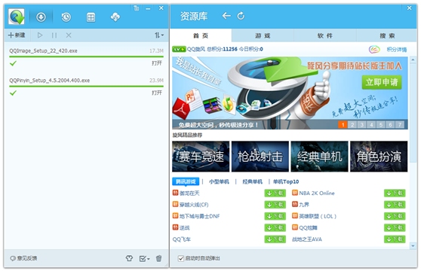Open the skin shirt icon
Image resolution: width=421 pixels, height=271 pixels.
point(129,258)
